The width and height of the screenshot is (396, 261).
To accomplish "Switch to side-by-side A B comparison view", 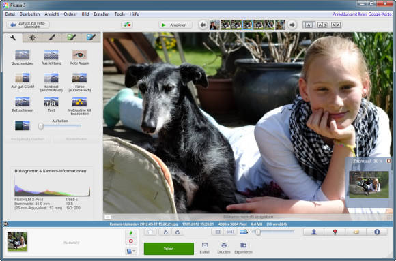I will pos(322,25).
